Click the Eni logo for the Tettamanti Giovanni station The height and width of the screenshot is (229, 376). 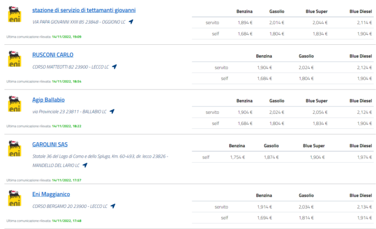pos(14,14)
